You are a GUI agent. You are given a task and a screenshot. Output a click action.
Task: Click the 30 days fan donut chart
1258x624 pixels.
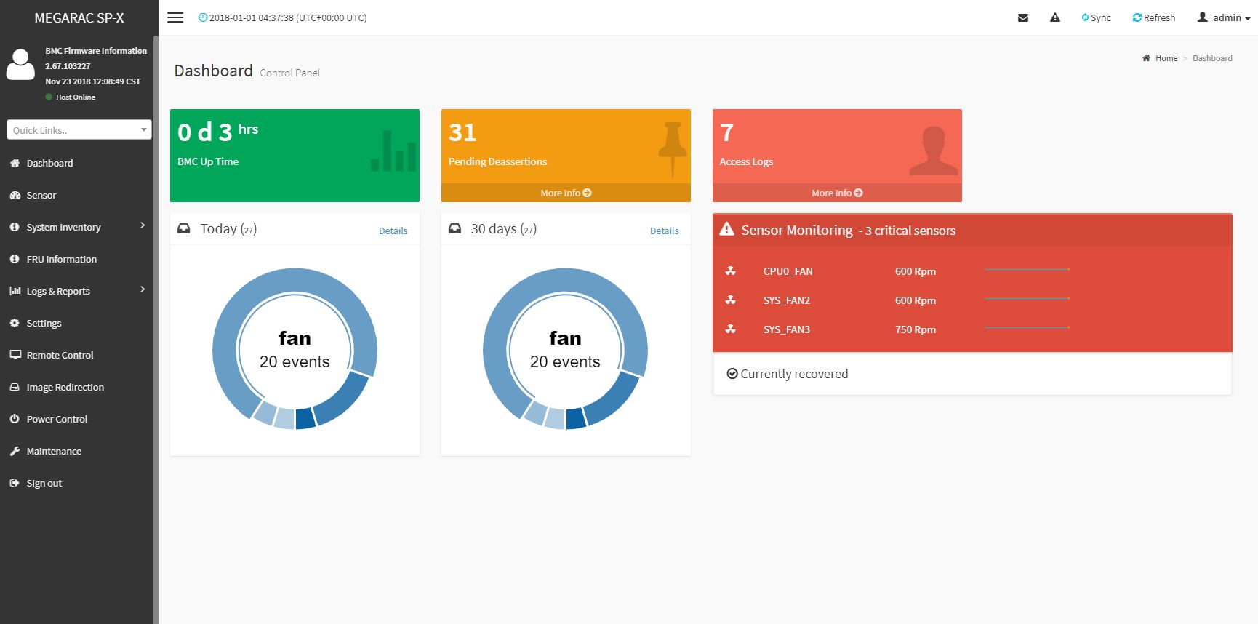click(565, 349)
